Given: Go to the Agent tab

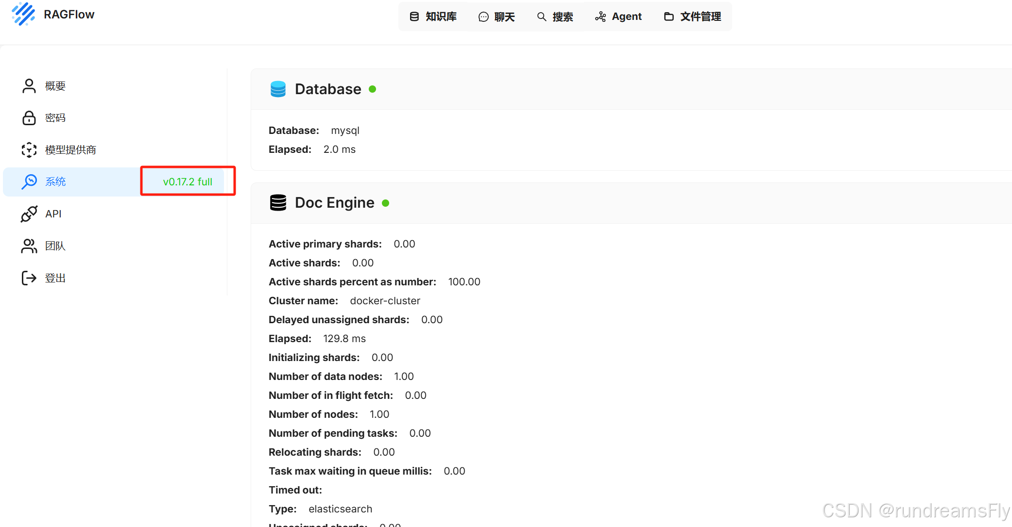Looking at the screenshot, I should [618, 16].
